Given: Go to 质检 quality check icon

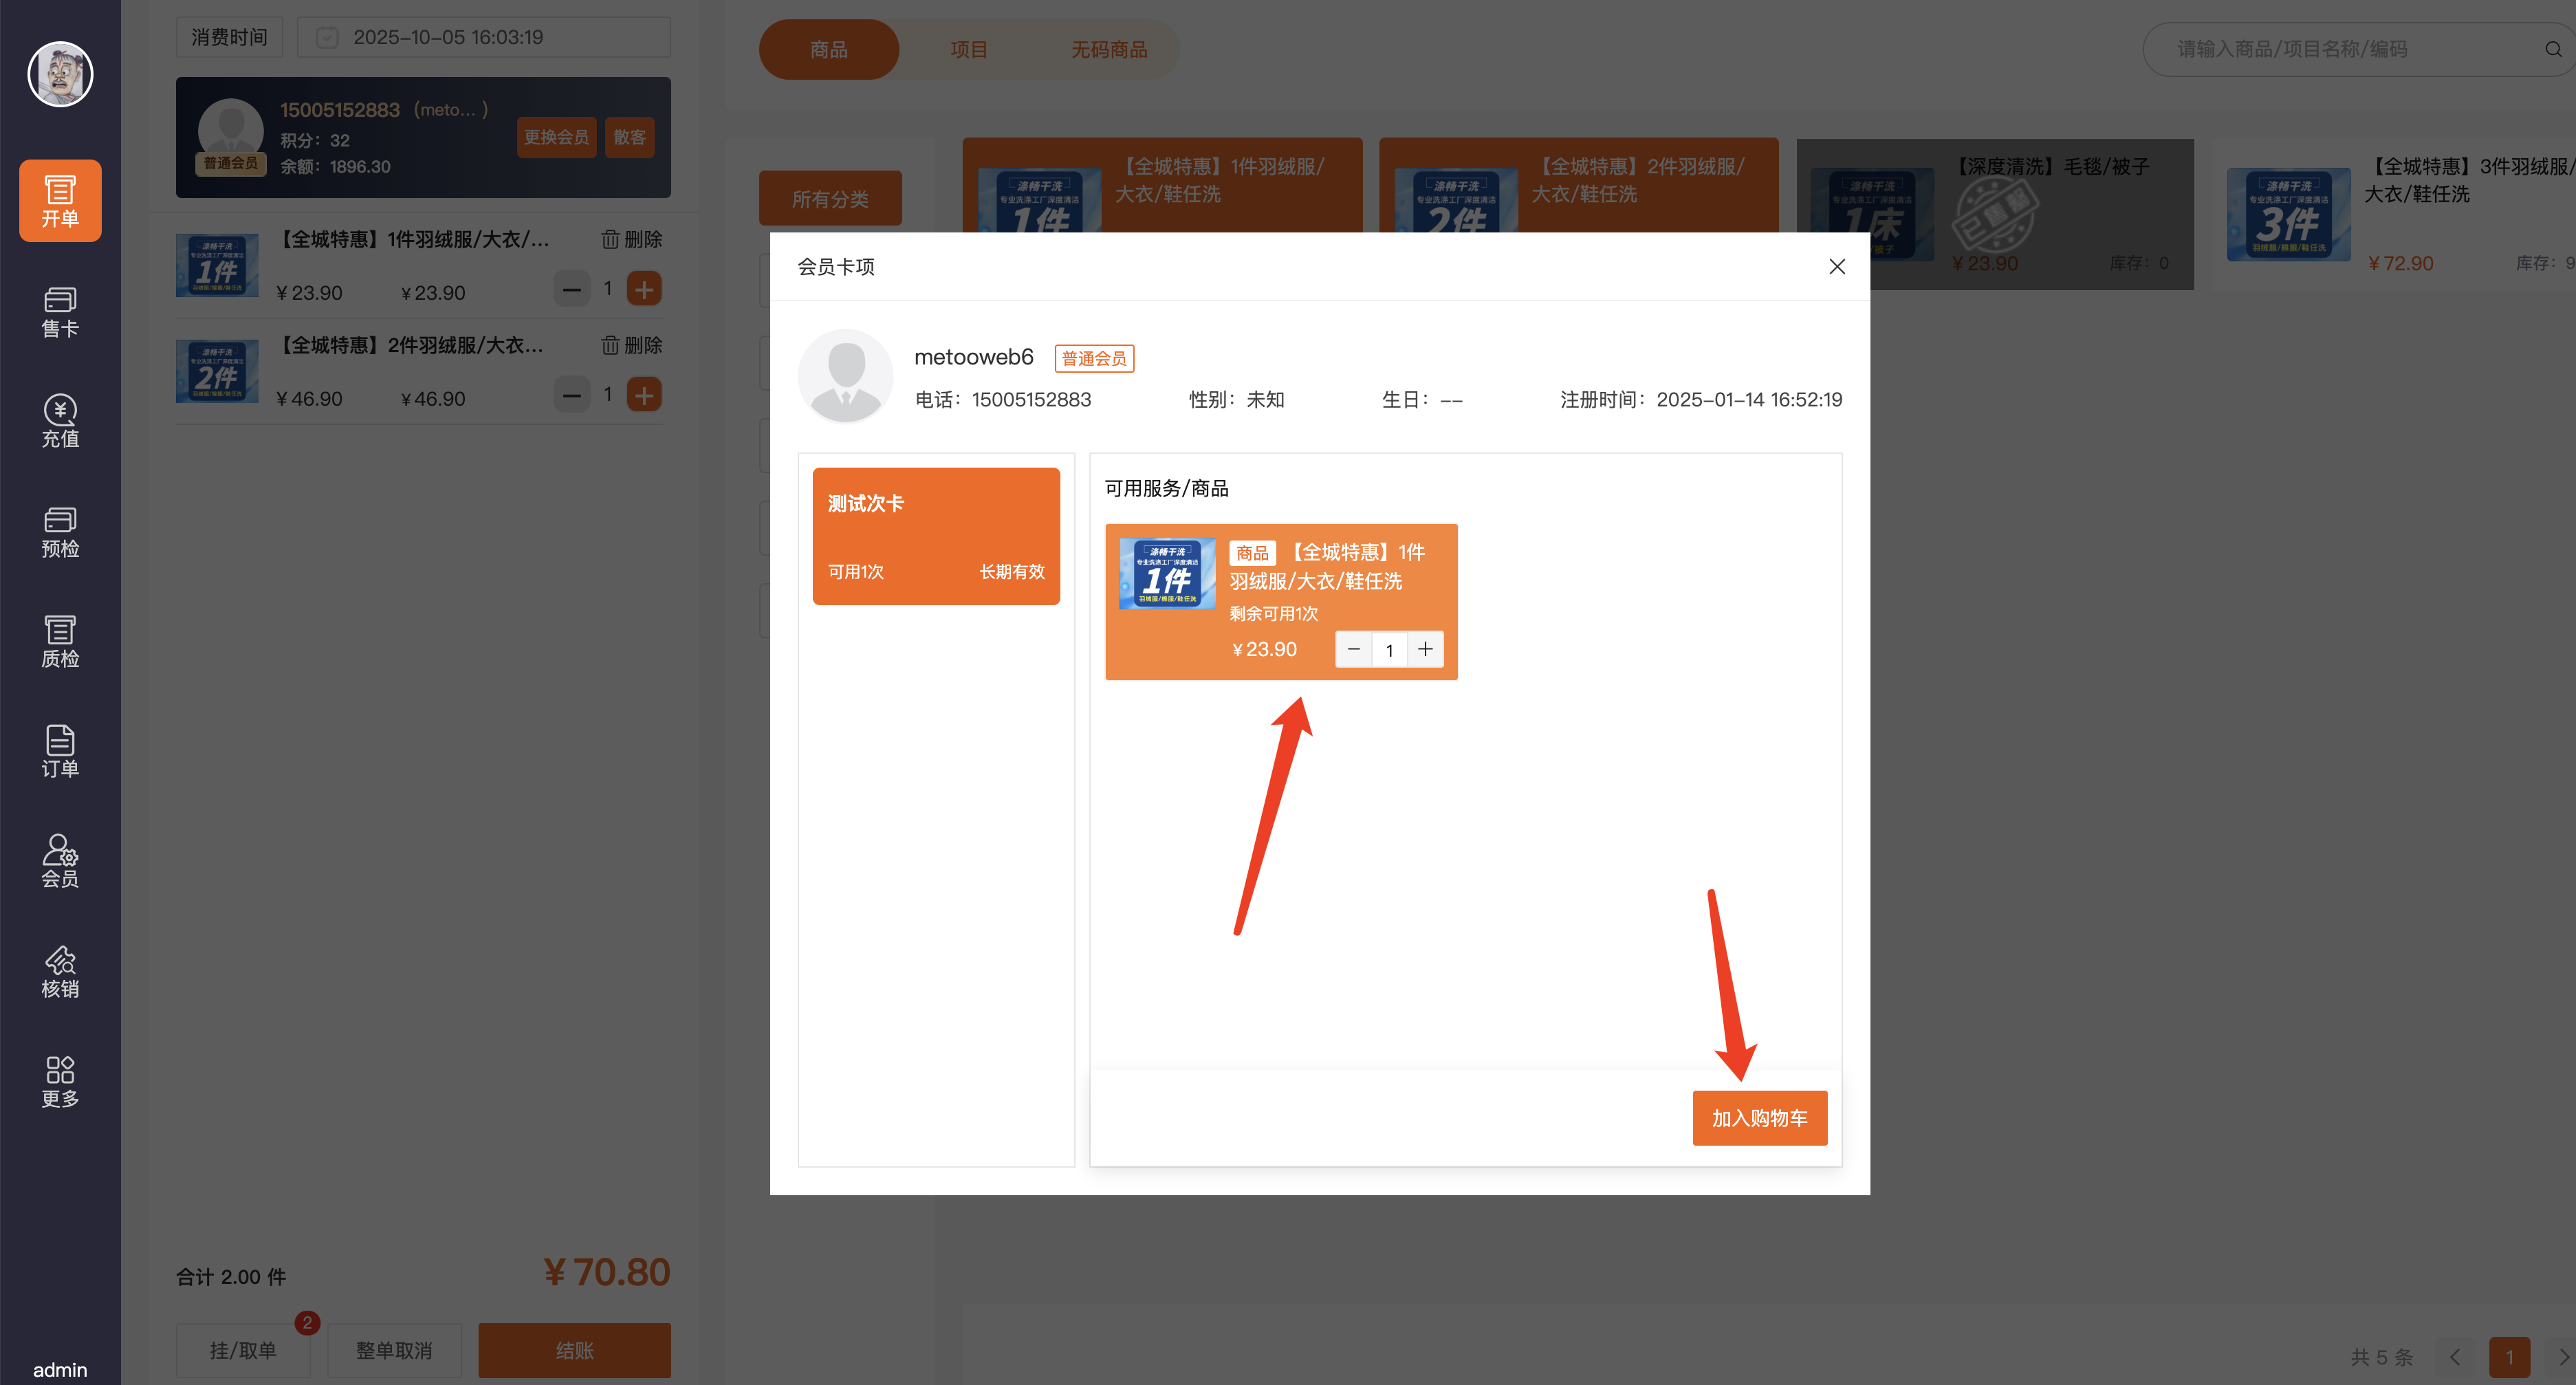Looking at the screenshot, I should pyautogui.click(x=60, y=641).
